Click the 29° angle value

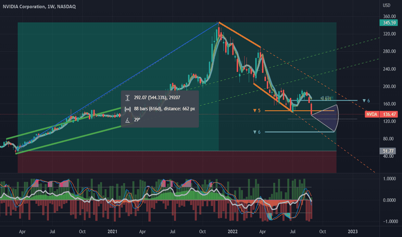137,120
